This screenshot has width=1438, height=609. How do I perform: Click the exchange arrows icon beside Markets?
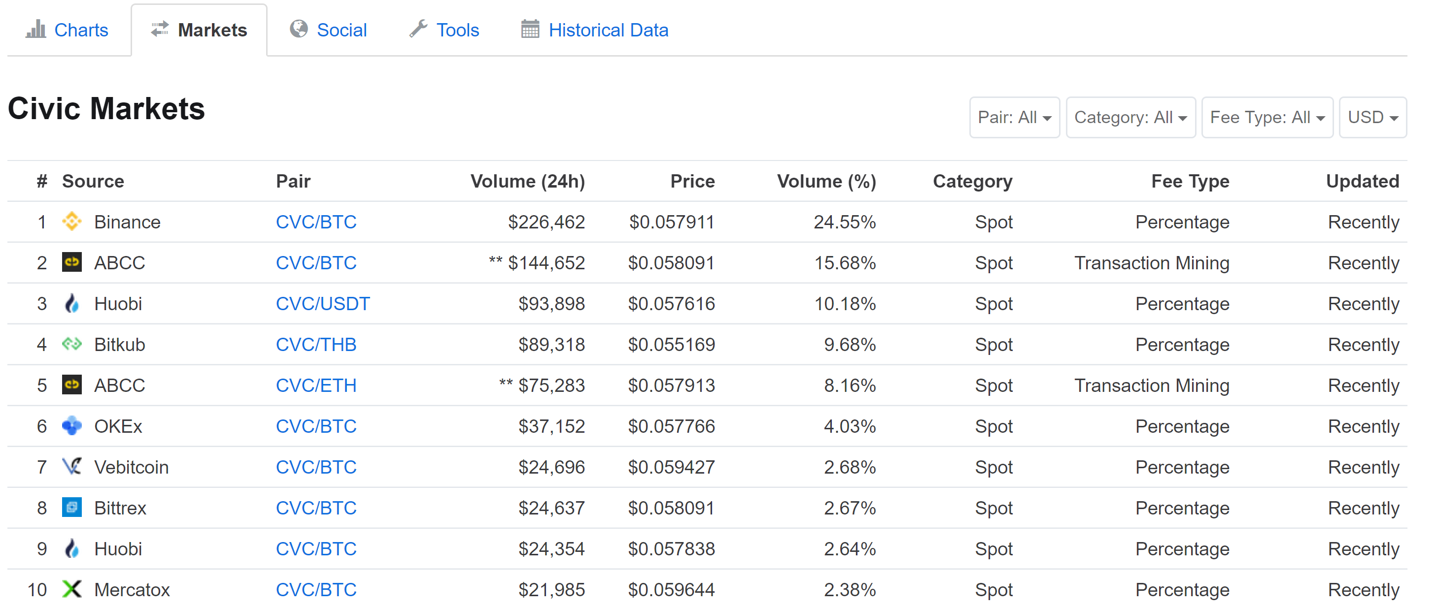(160, 29)
